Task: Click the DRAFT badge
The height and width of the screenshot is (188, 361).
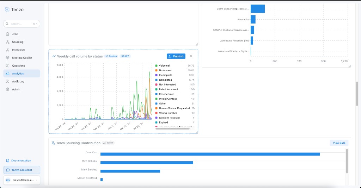Action: [125, 56]
